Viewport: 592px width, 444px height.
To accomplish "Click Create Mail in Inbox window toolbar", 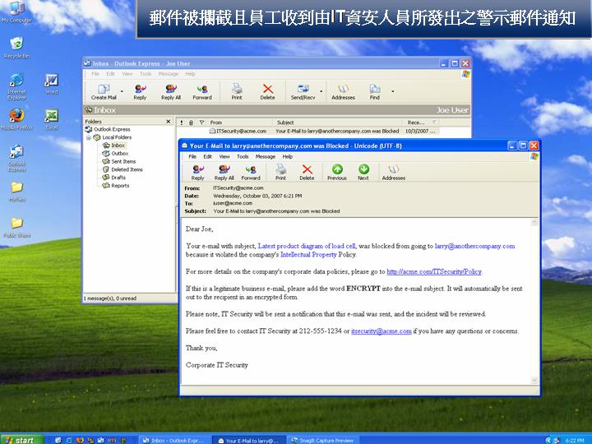I will (104, 92).
